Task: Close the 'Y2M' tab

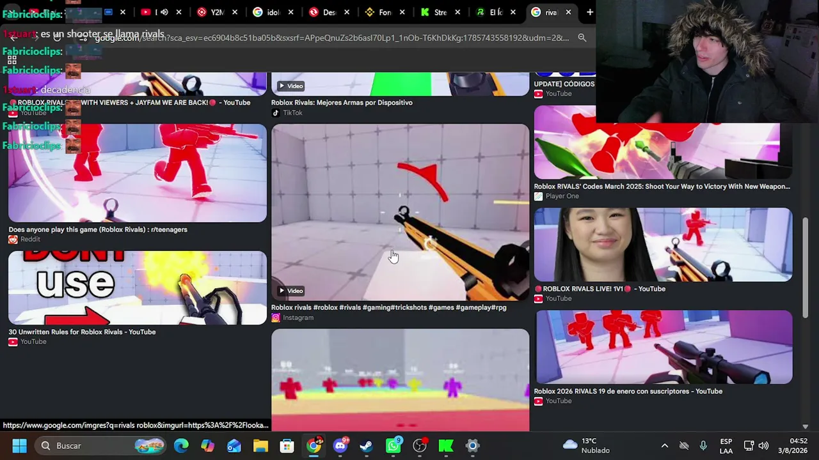Action: (235, 12)
